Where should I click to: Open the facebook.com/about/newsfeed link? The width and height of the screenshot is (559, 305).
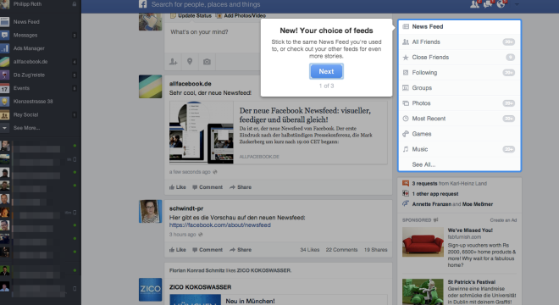click(x=220, y=225)
